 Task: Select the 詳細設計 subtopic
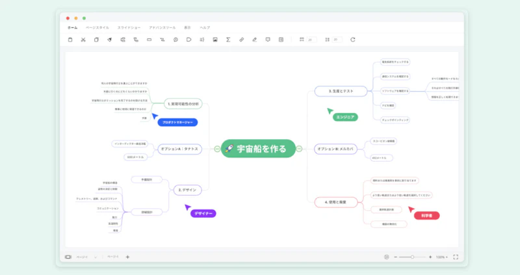tap(147, 213)
